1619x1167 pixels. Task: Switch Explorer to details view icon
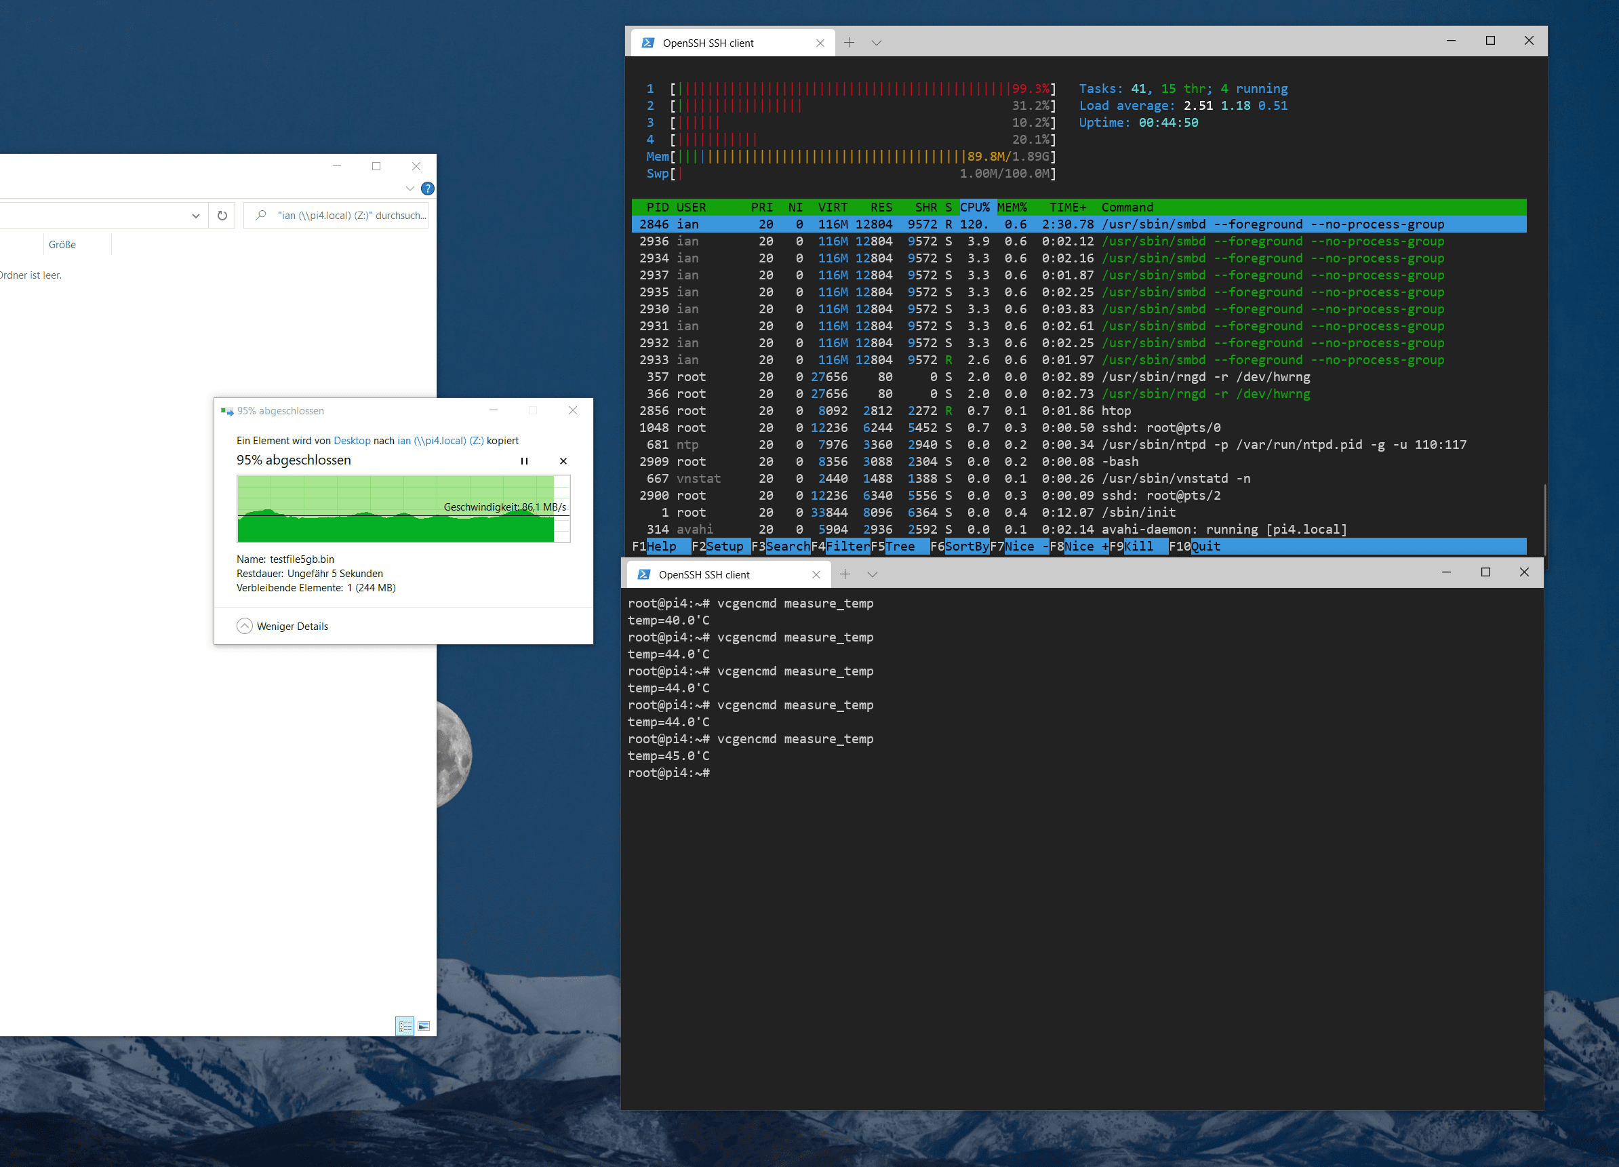pyautogui.click(x=405, y=1026)
